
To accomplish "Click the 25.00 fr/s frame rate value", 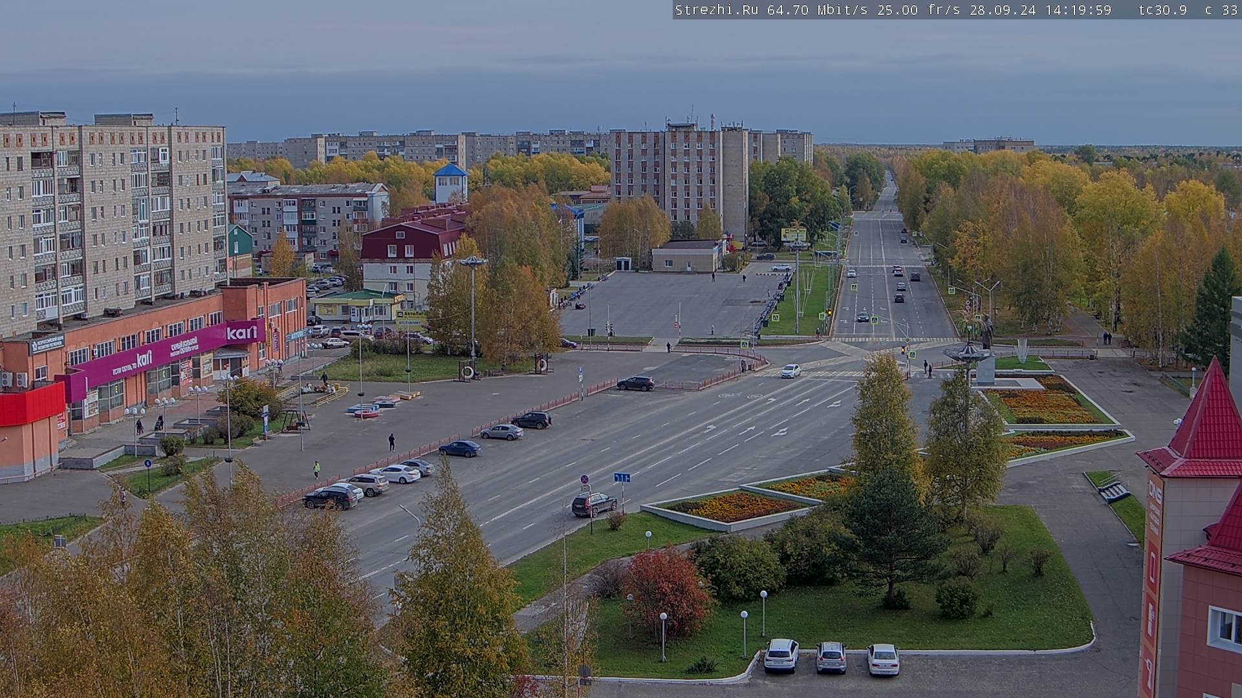I will click(x=919, y=10).
